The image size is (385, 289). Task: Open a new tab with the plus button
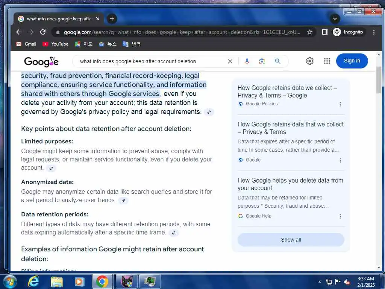[112, 19]
